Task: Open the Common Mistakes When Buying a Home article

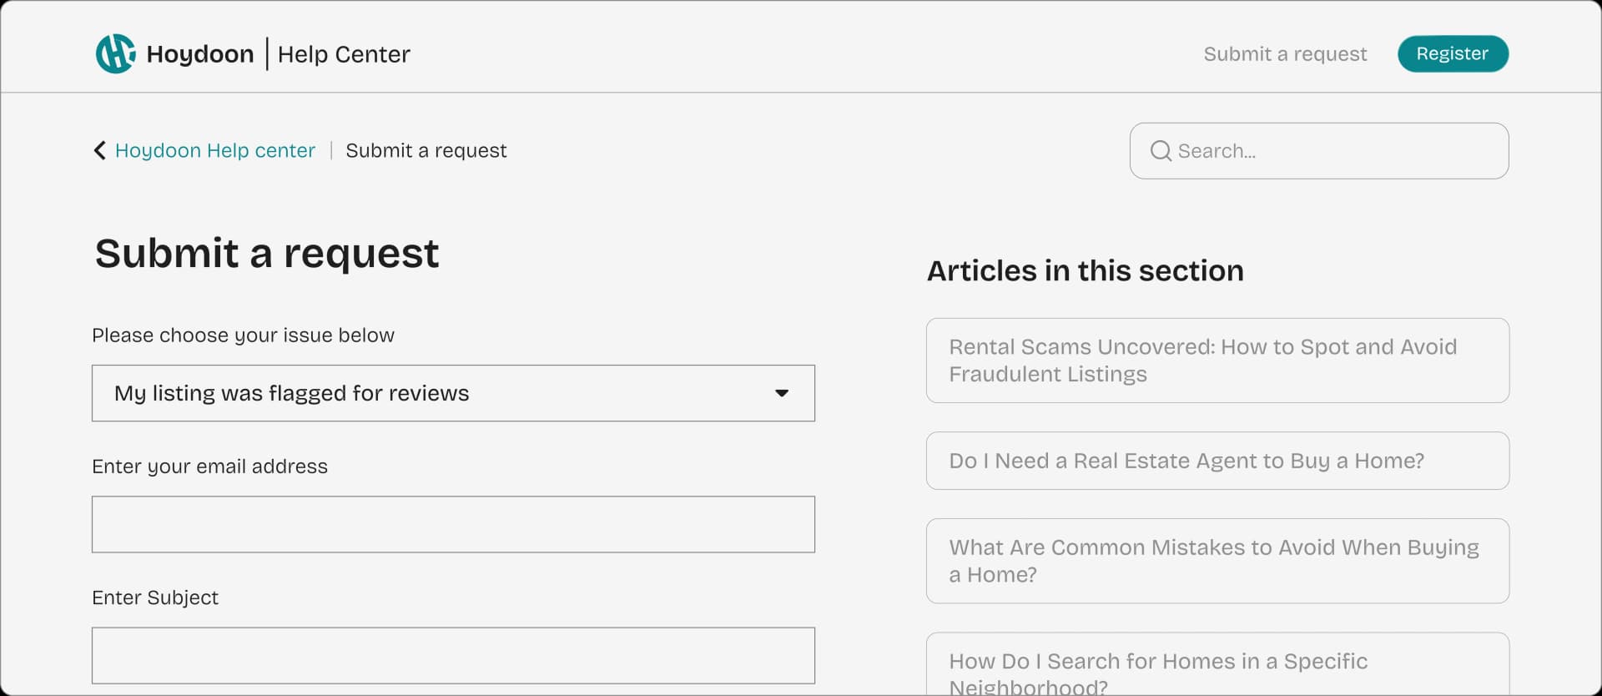Action: click(1217, 561)
